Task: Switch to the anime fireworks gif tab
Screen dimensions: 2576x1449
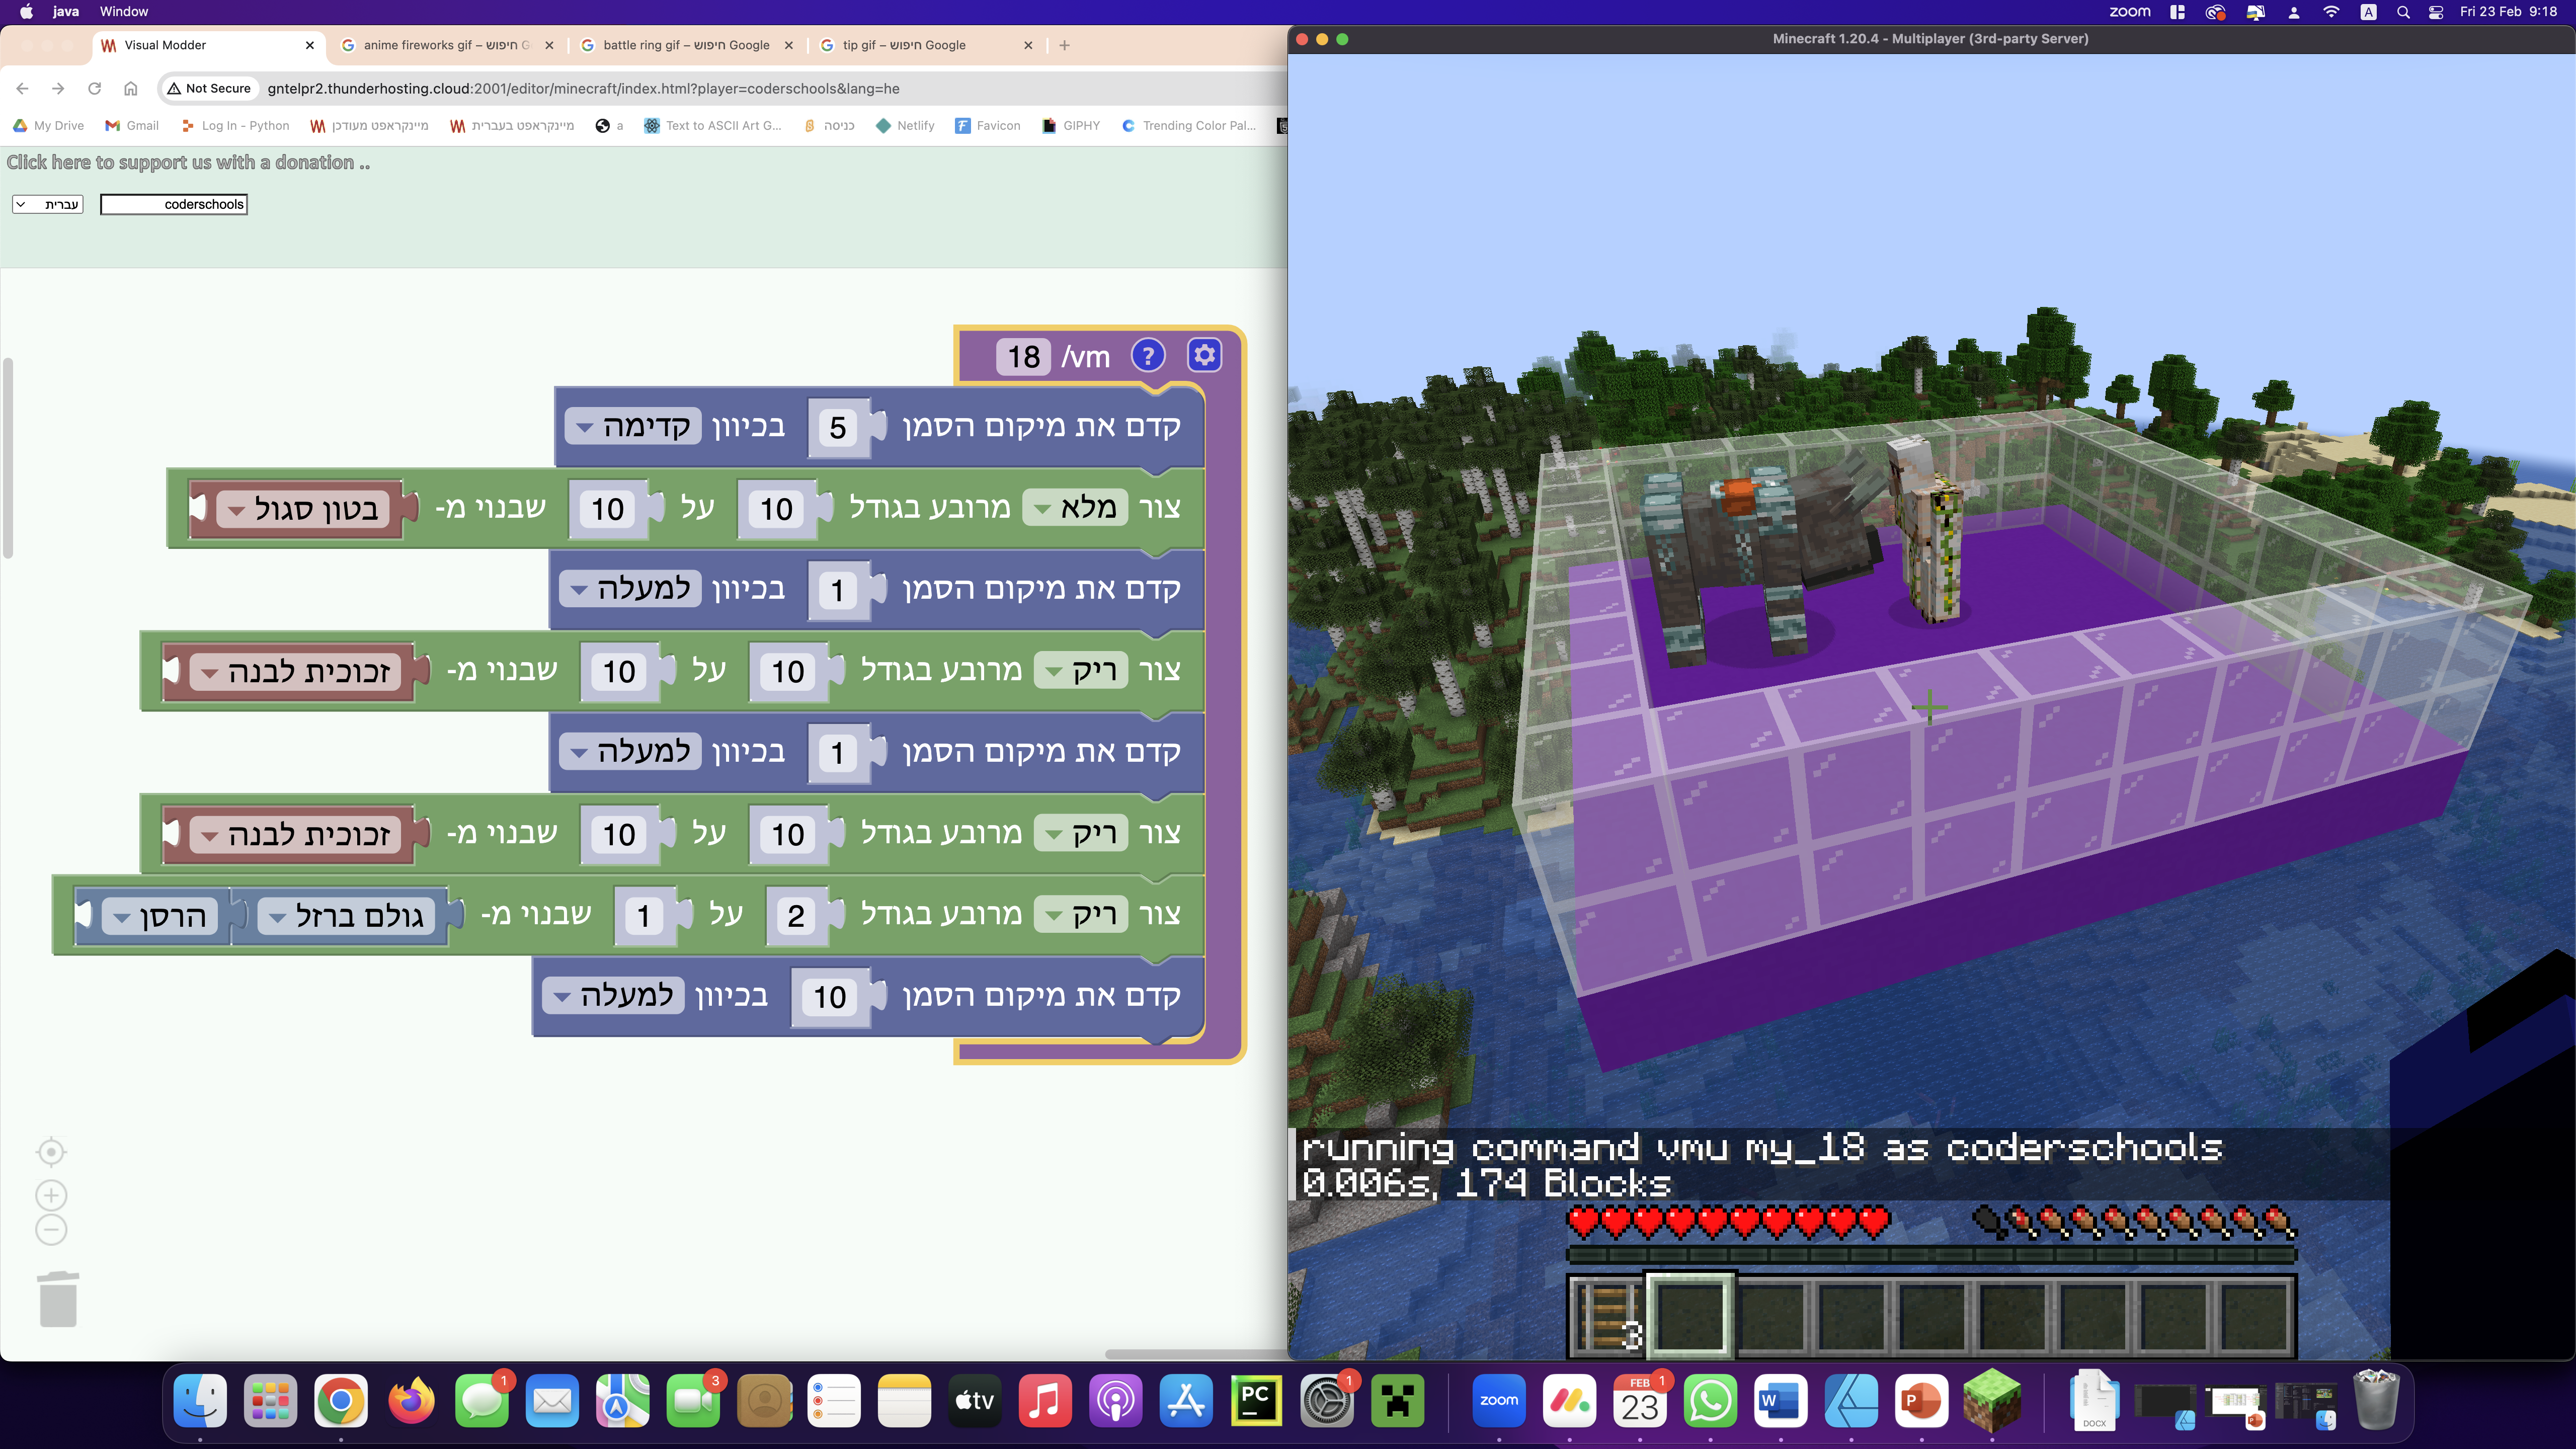Action: click(x=447, y=45)
